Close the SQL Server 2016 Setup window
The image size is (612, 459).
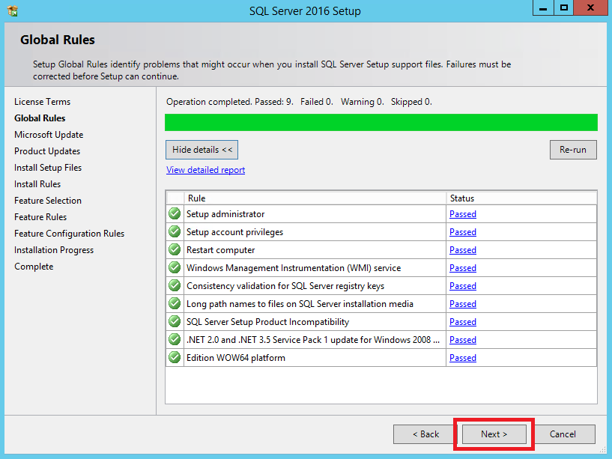click(x=591, y=7)
